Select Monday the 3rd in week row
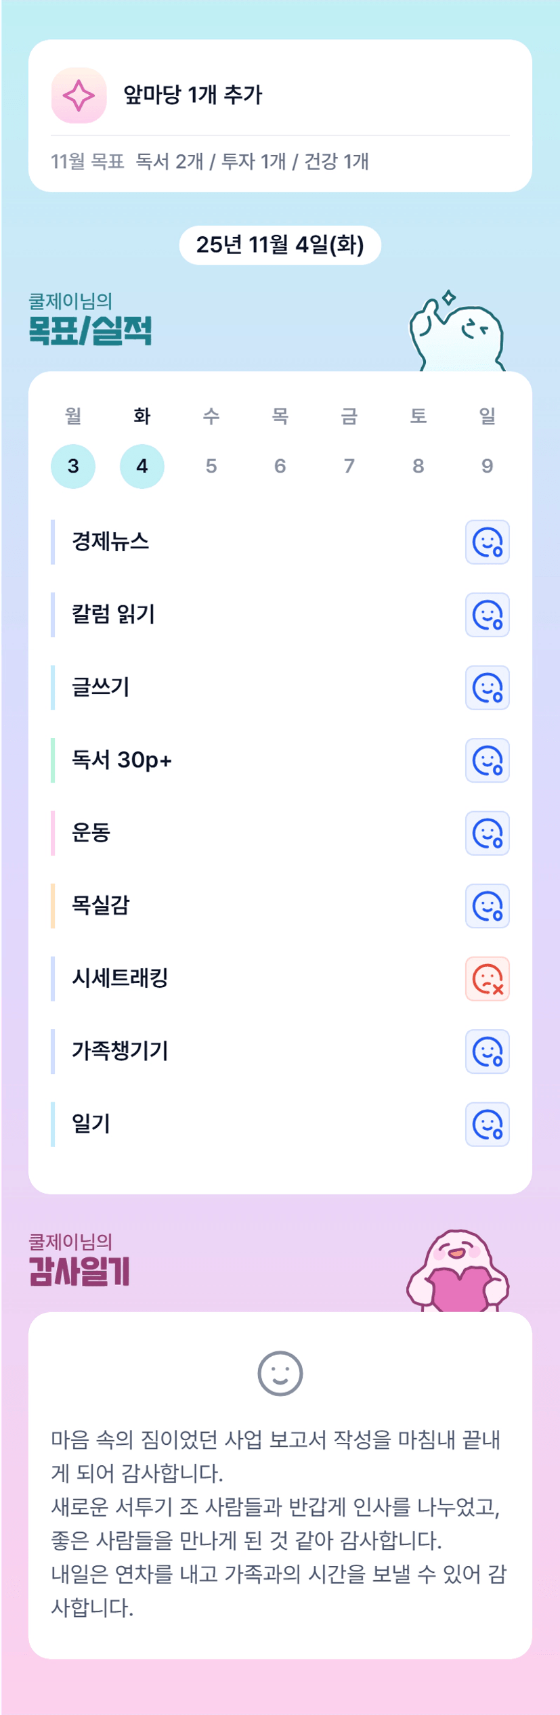This screenshot has height=1715, width=560. (x=73, y=466)
